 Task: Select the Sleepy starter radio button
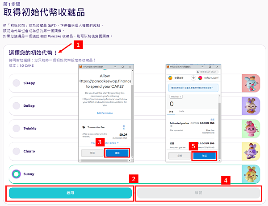[17, 83]
